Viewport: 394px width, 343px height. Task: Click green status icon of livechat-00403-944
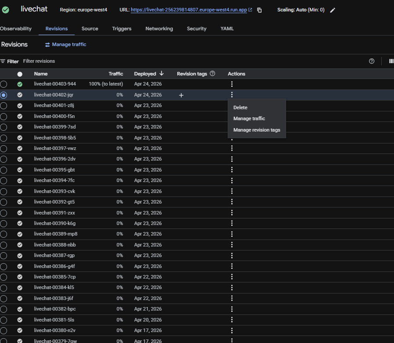(x=20, y=84)
